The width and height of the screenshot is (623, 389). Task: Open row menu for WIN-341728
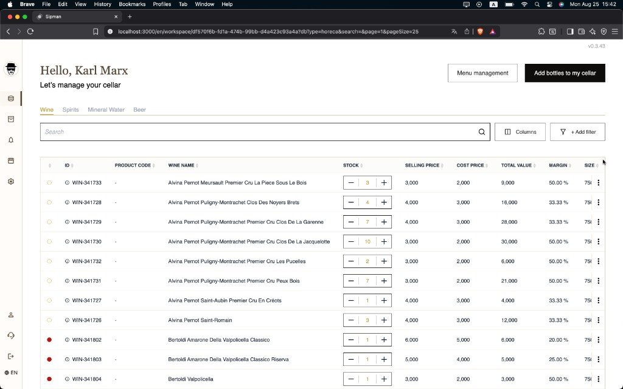(599, 202)
